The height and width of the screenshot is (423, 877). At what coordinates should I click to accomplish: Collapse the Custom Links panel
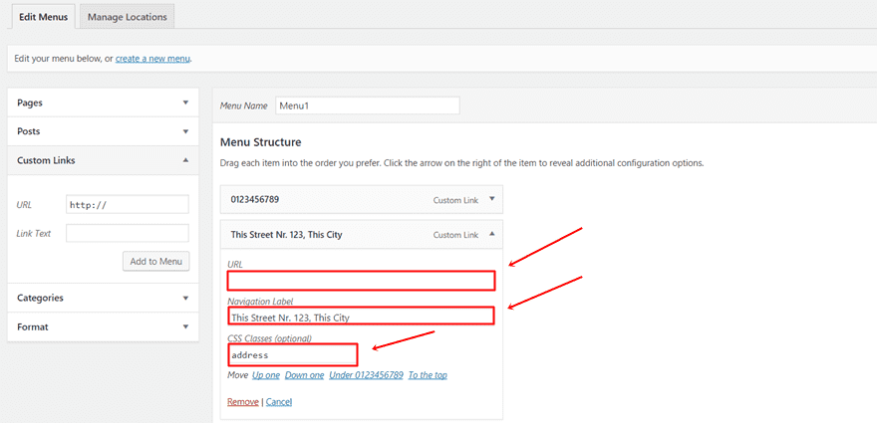tap(185, 160)
